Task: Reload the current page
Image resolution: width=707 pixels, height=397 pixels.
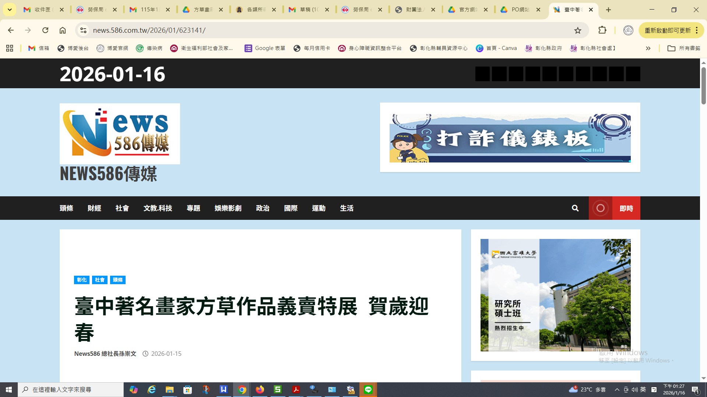Action: point(45,30)
